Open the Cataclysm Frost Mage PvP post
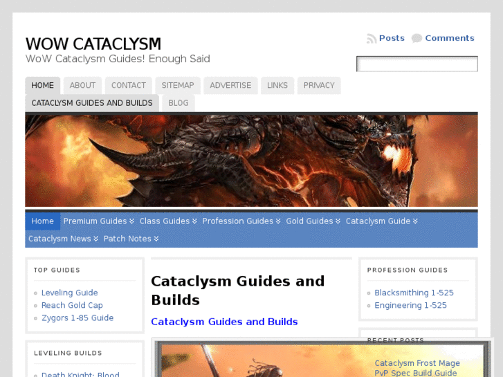The height and width of the screenshot is (377, 503). [417, 368]
